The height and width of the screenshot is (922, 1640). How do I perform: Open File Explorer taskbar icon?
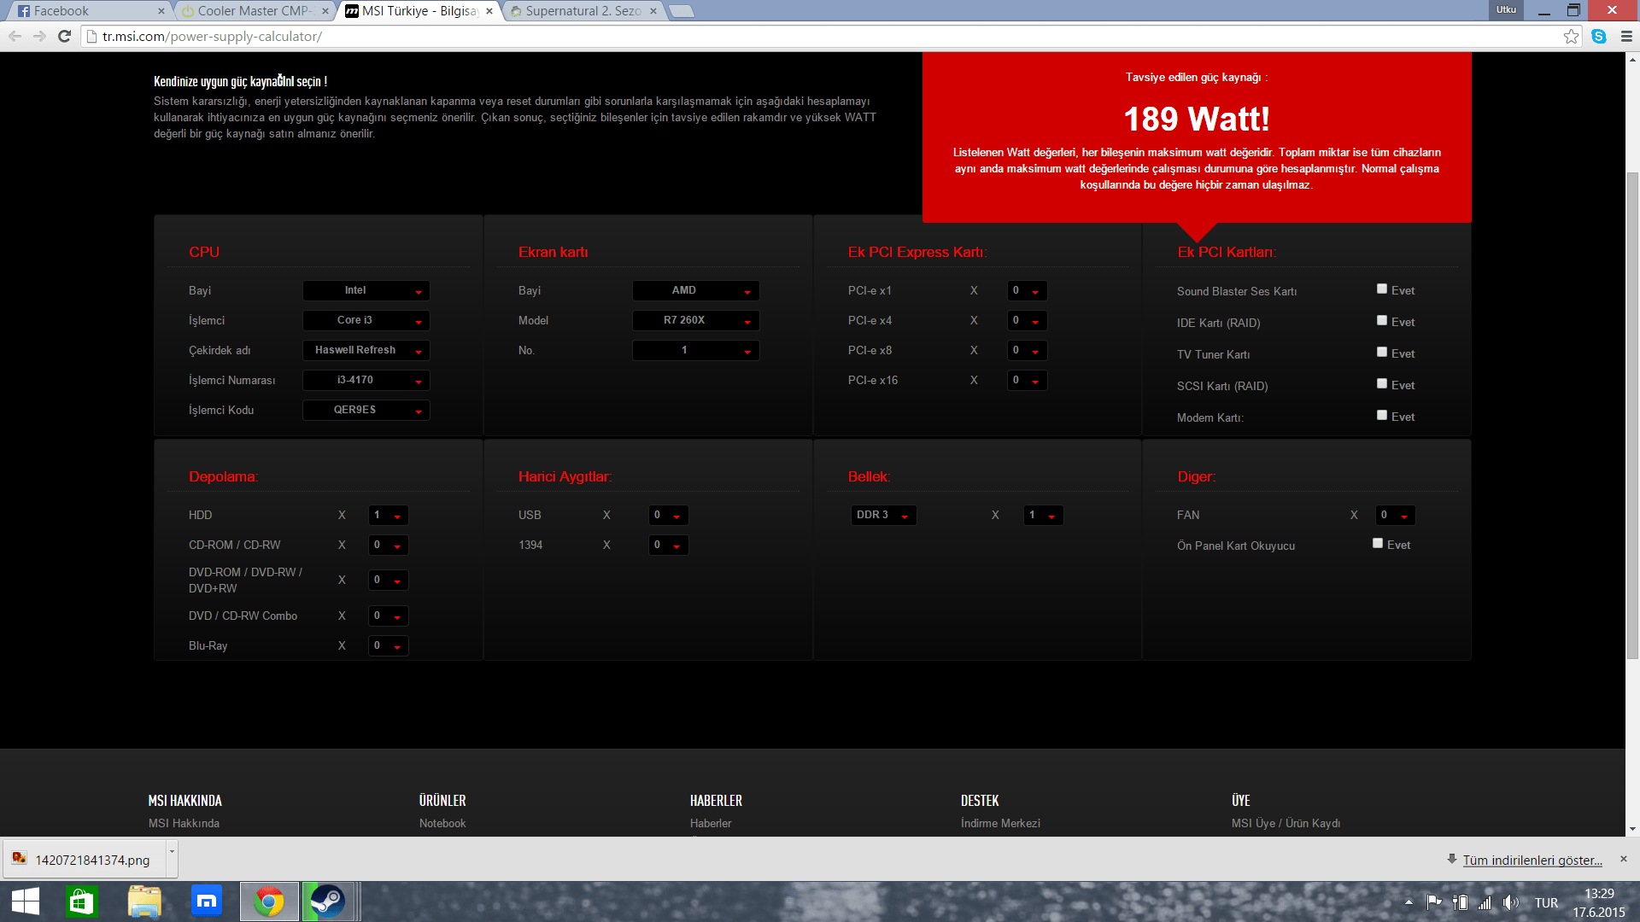coord(144,902)
